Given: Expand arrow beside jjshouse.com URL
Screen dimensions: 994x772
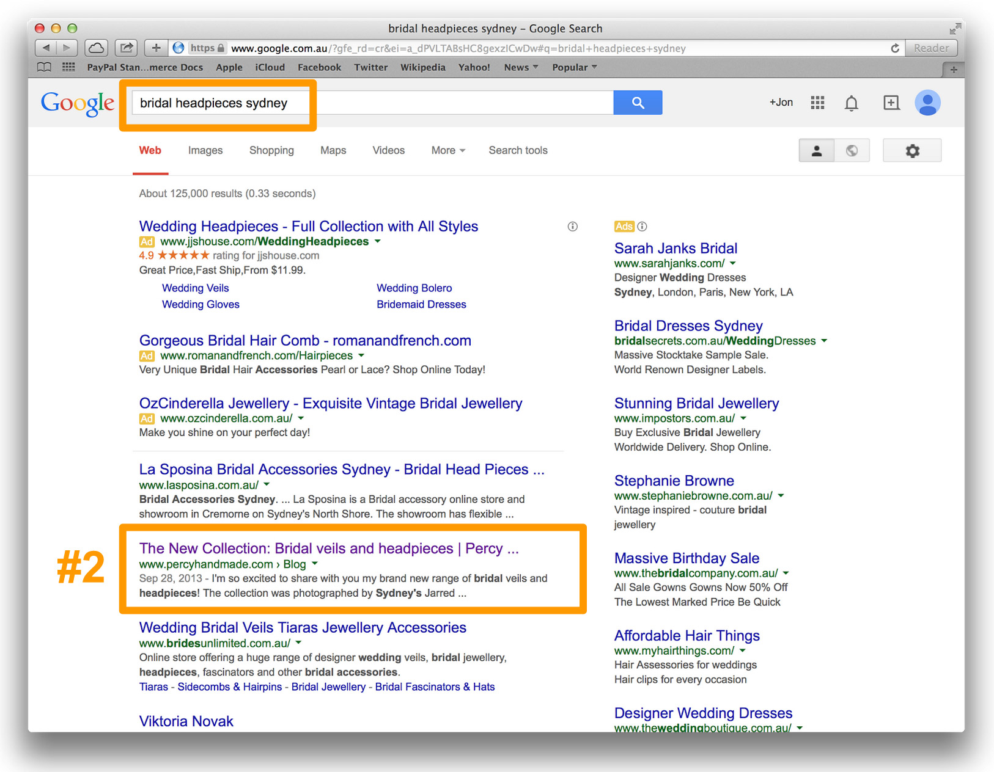Looking at the screenshot, I should [x=378, y=241].
